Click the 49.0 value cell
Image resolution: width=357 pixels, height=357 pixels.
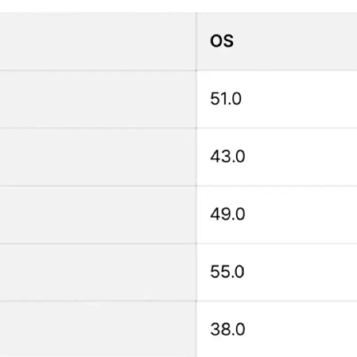coord(227,214)
